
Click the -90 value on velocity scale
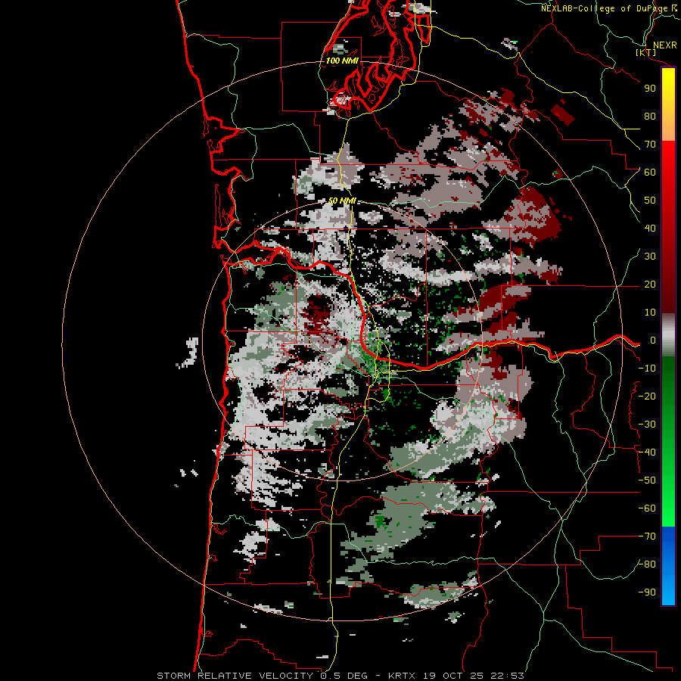point(647,592)
